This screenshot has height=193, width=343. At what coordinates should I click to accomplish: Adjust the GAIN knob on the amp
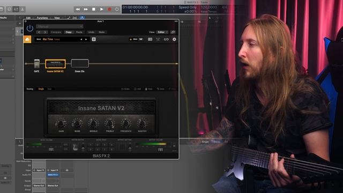pyautogui.click(x=61, y=124)
